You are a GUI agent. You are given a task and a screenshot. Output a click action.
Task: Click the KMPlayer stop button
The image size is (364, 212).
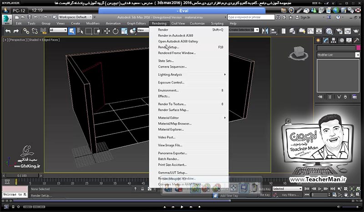(199, 207)
